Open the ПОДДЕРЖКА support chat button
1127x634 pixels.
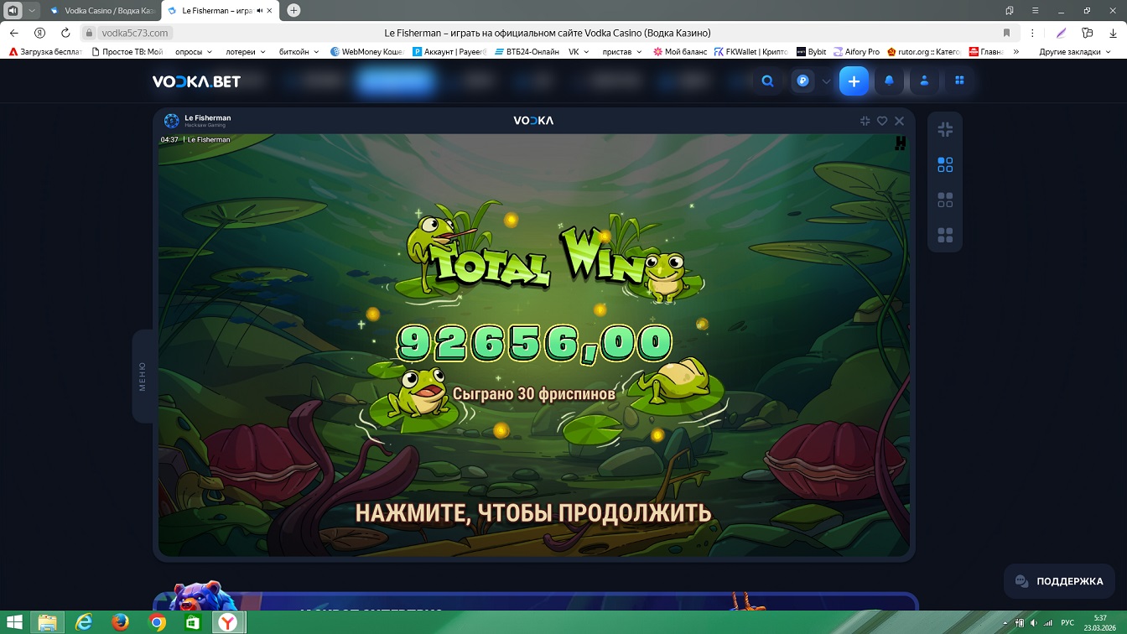1059,581
